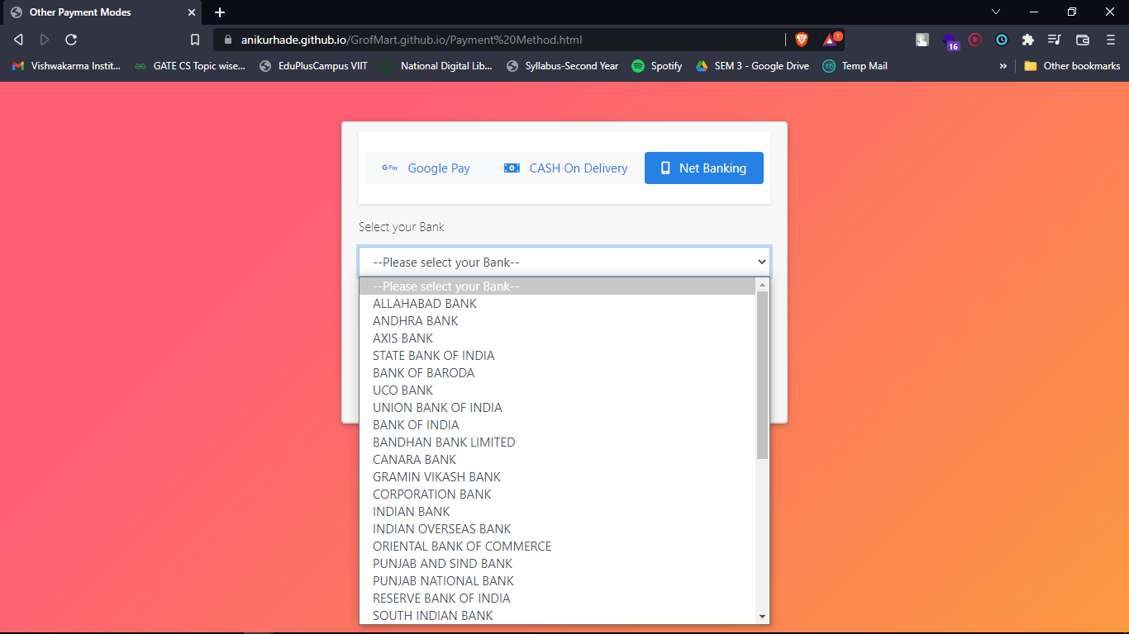The image size is (1129, 634).
Task: Select AXIS BANK from the list
Action: coord(558,338)
